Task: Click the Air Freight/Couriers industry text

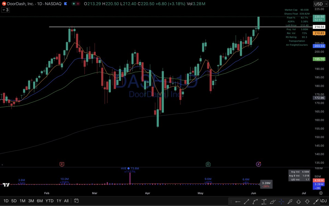Action: 297,45
